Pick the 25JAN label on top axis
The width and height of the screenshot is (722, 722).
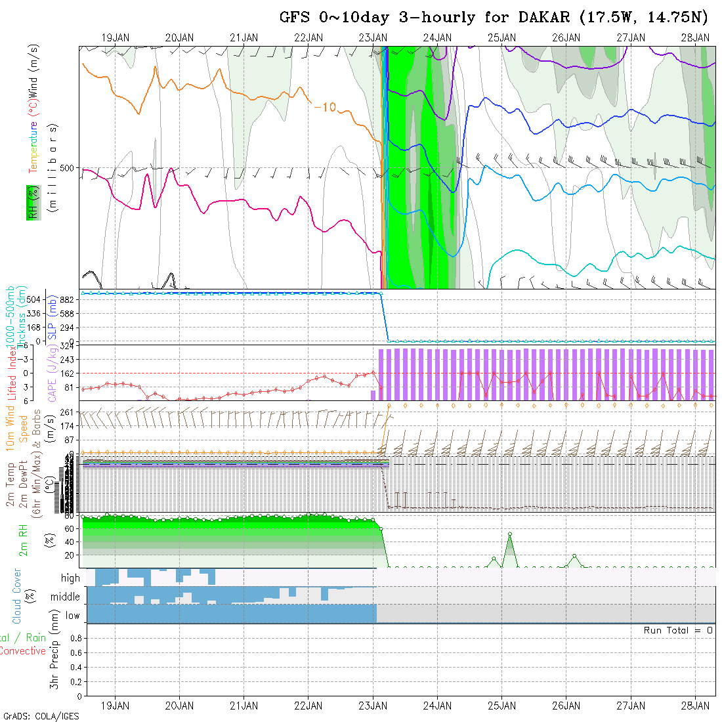tap(501, 38)
